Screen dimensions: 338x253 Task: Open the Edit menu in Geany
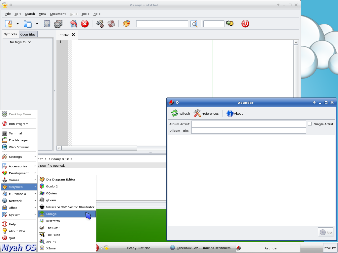coord(18,14)
